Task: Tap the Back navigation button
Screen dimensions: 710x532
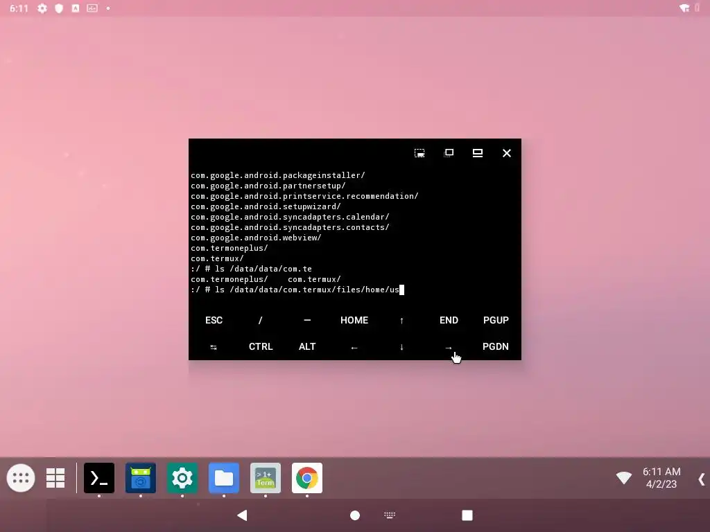Action: 242,515
